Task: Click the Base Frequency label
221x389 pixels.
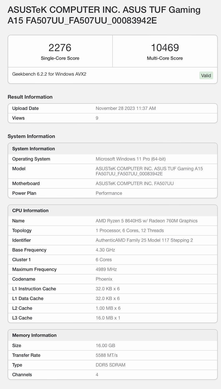Action: coord(29,250)
